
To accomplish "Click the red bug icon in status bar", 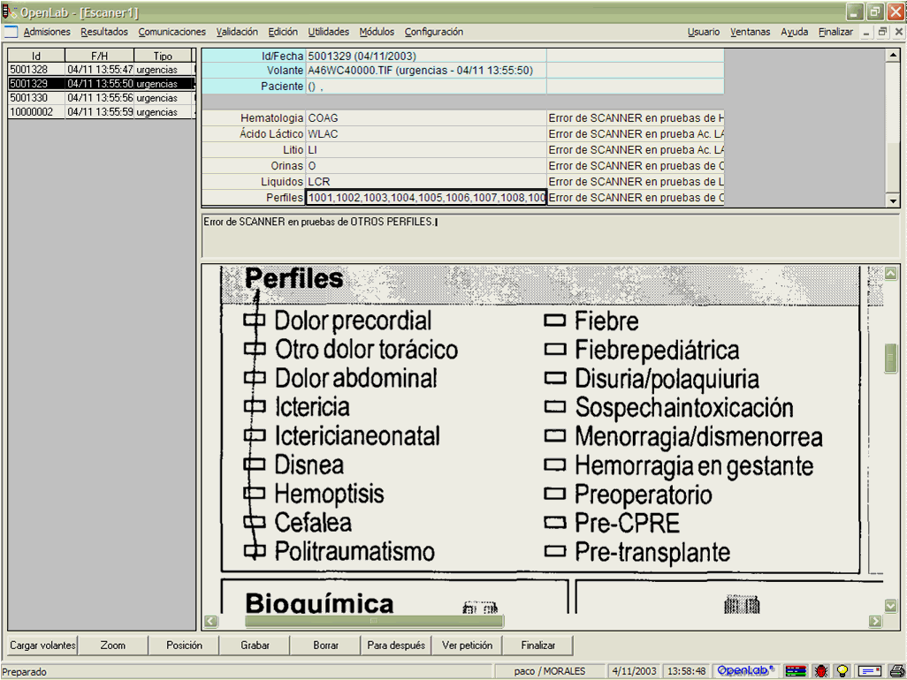I will (x=821, y=671).
